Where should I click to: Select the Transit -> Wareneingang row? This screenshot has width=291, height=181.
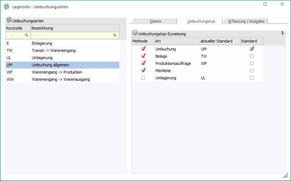click(63, 50)
